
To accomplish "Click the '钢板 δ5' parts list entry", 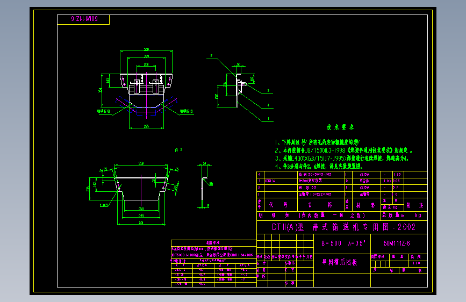I will [307, 188].
